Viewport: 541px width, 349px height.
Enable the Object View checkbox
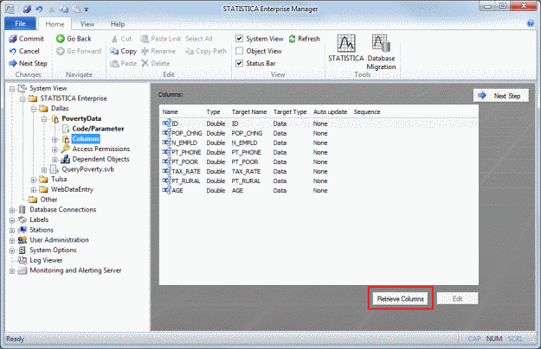(239, 51)
